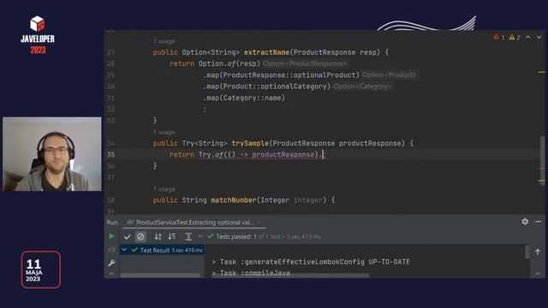
Task: Toggle Show Ignored tests filter
Action: [140, 237]
